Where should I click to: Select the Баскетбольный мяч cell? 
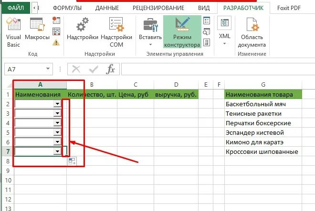pyautogui.click(x=263, y=104)
